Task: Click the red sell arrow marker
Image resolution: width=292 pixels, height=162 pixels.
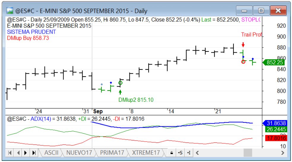Action: coord(243,45)
